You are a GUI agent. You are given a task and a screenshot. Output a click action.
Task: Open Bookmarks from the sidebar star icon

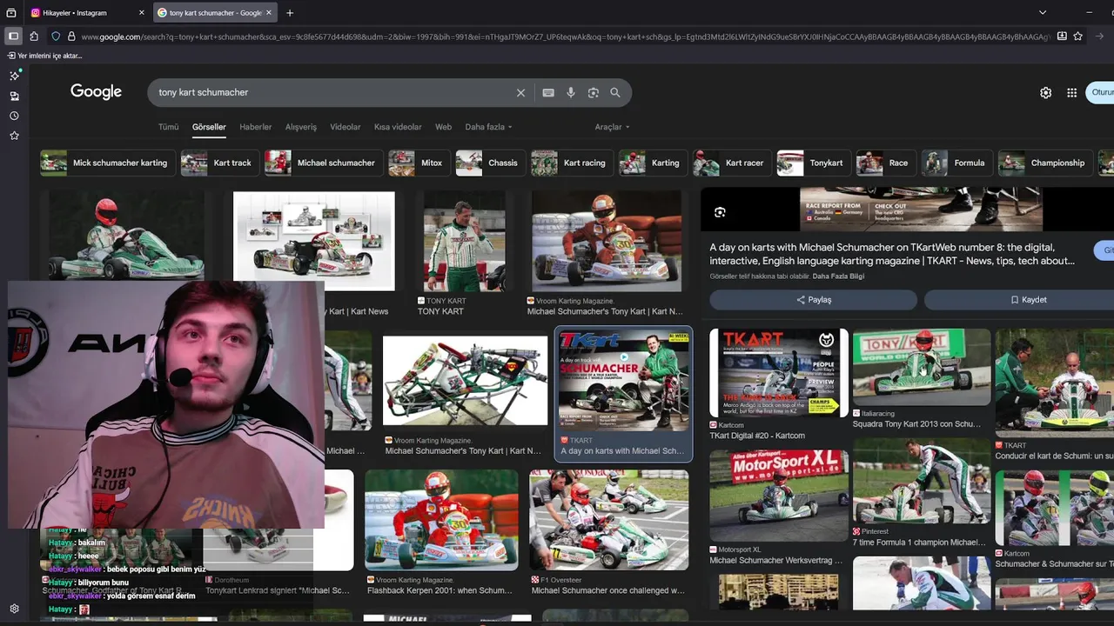click(14, 136)
